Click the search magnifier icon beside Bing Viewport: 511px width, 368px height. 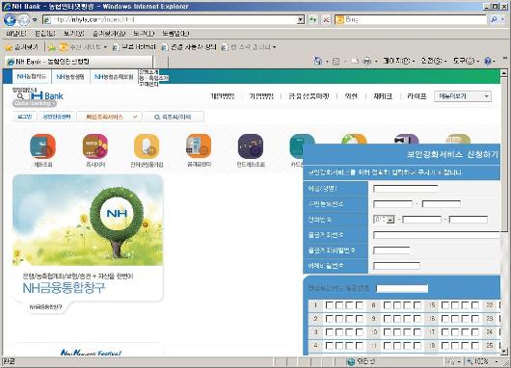tap(495, 20)
